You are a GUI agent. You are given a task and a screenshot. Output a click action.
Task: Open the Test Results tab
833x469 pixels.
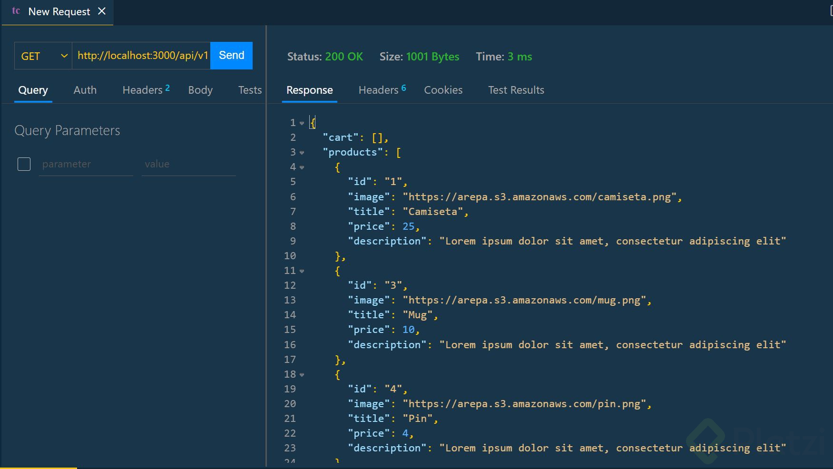pyautogui.click(x=516, y=90)
